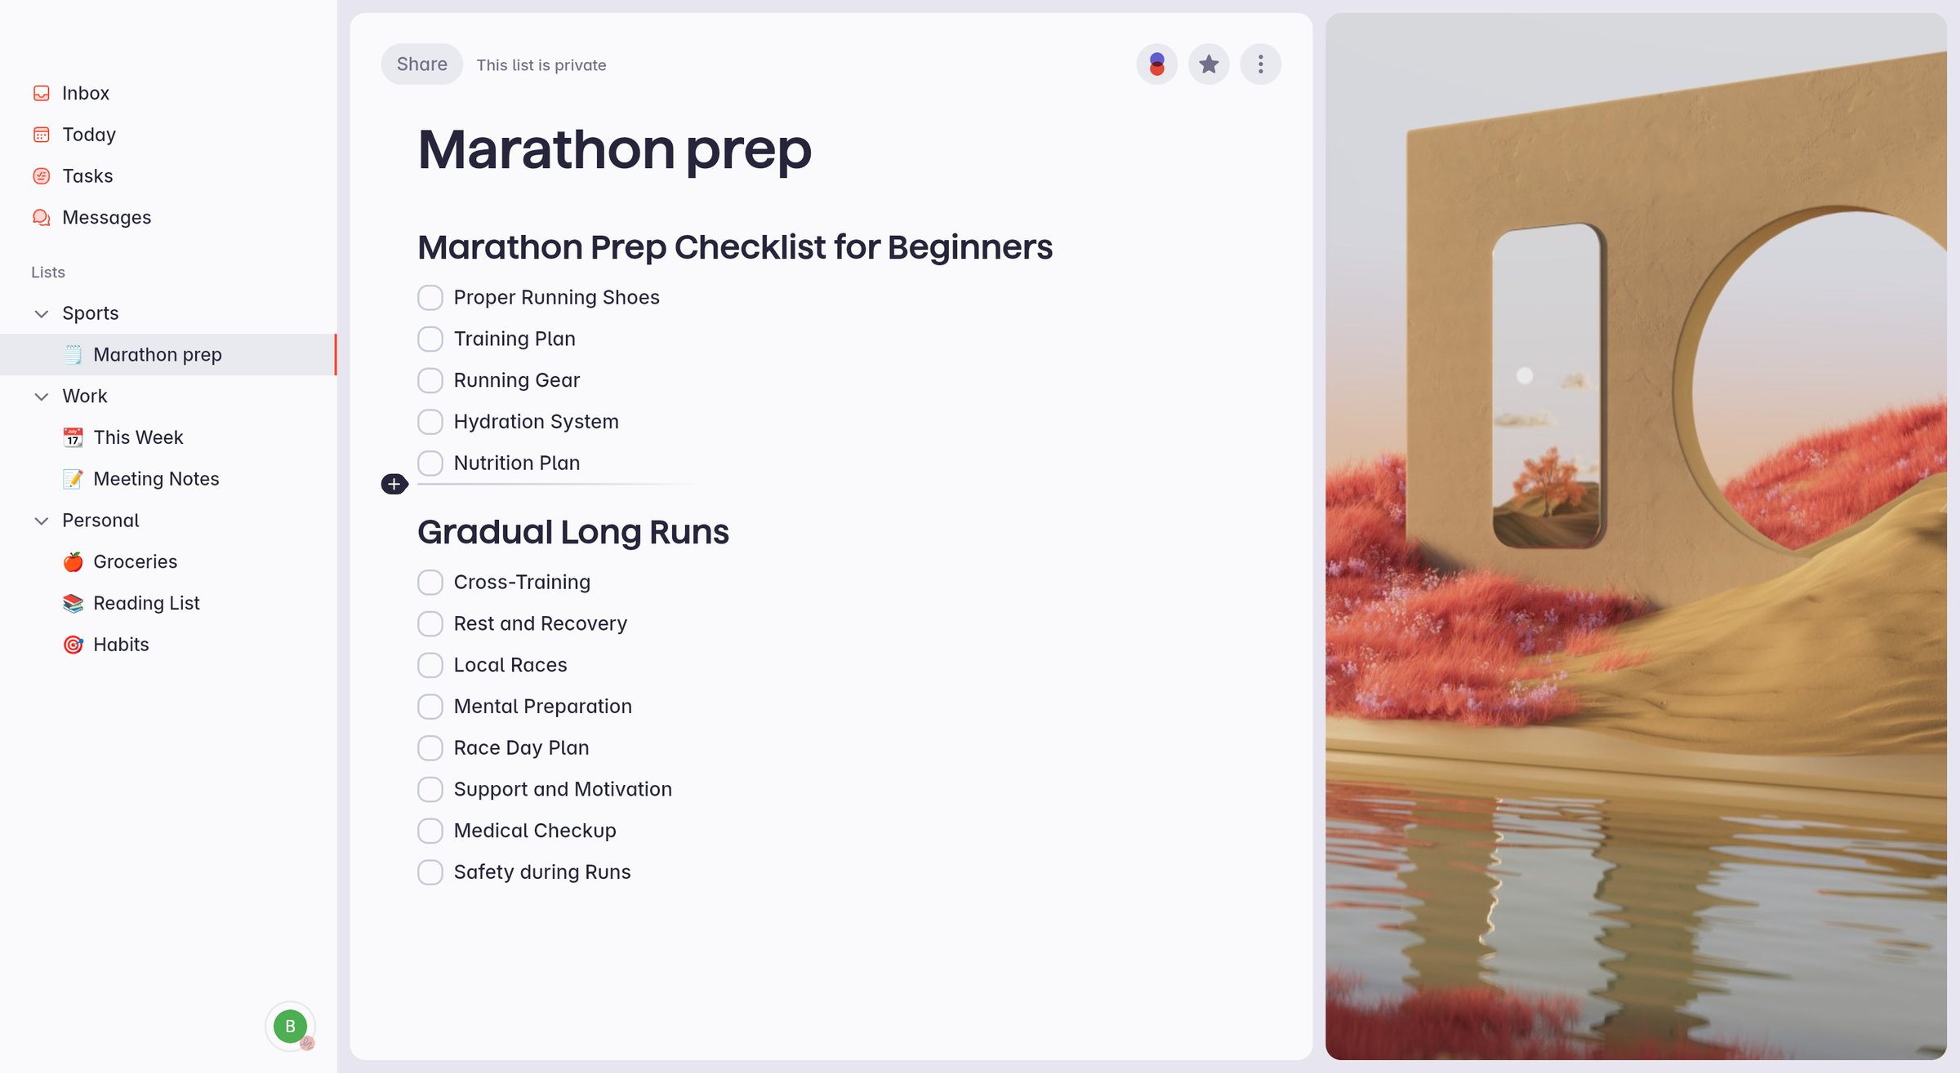Click the Race Day Plan item text
The height and width of the screenshot is (1073, 1960).
tap(521, 748)
